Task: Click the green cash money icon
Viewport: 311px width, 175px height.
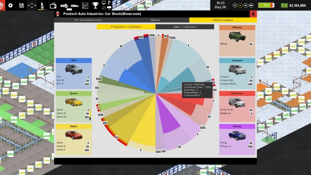Action: tap(284, 5)
